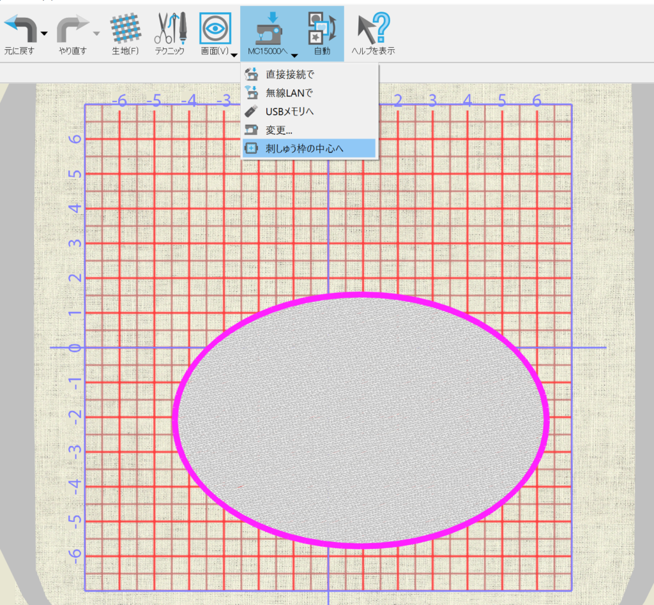The width and height of the screenshot is (654, 605).
Task: Choose 直接接続で from the menu
Action: 290,74
